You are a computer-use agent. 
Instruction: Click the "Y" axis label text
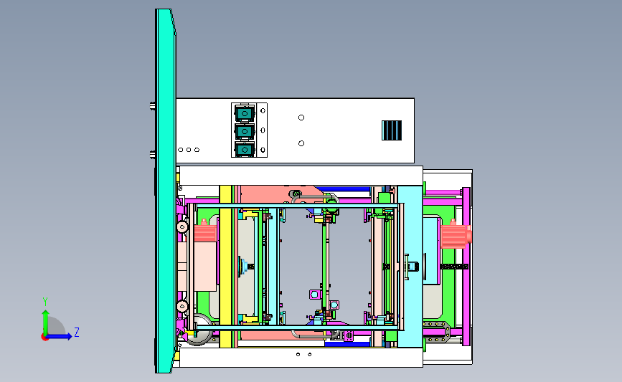click(45, 302)
